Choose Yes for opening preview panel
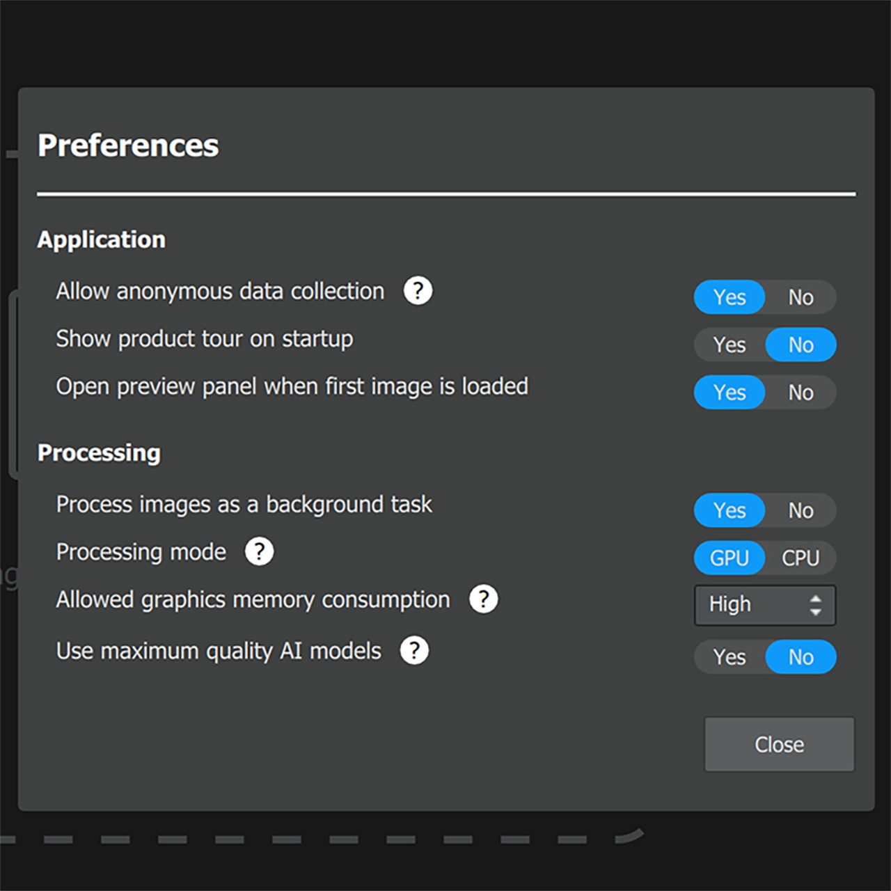The height and width of the screenshot is (891, 891). 730,393
